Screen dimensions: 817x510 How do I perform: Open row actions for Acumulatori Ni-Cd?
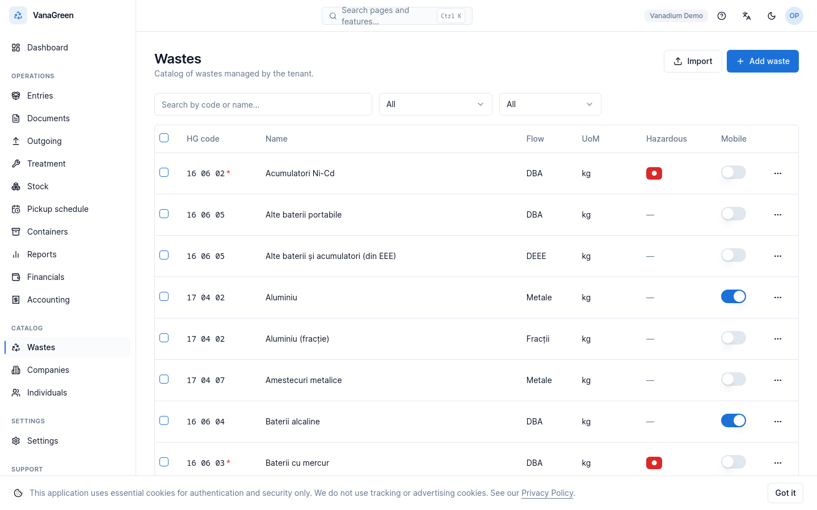pos(778,173)
